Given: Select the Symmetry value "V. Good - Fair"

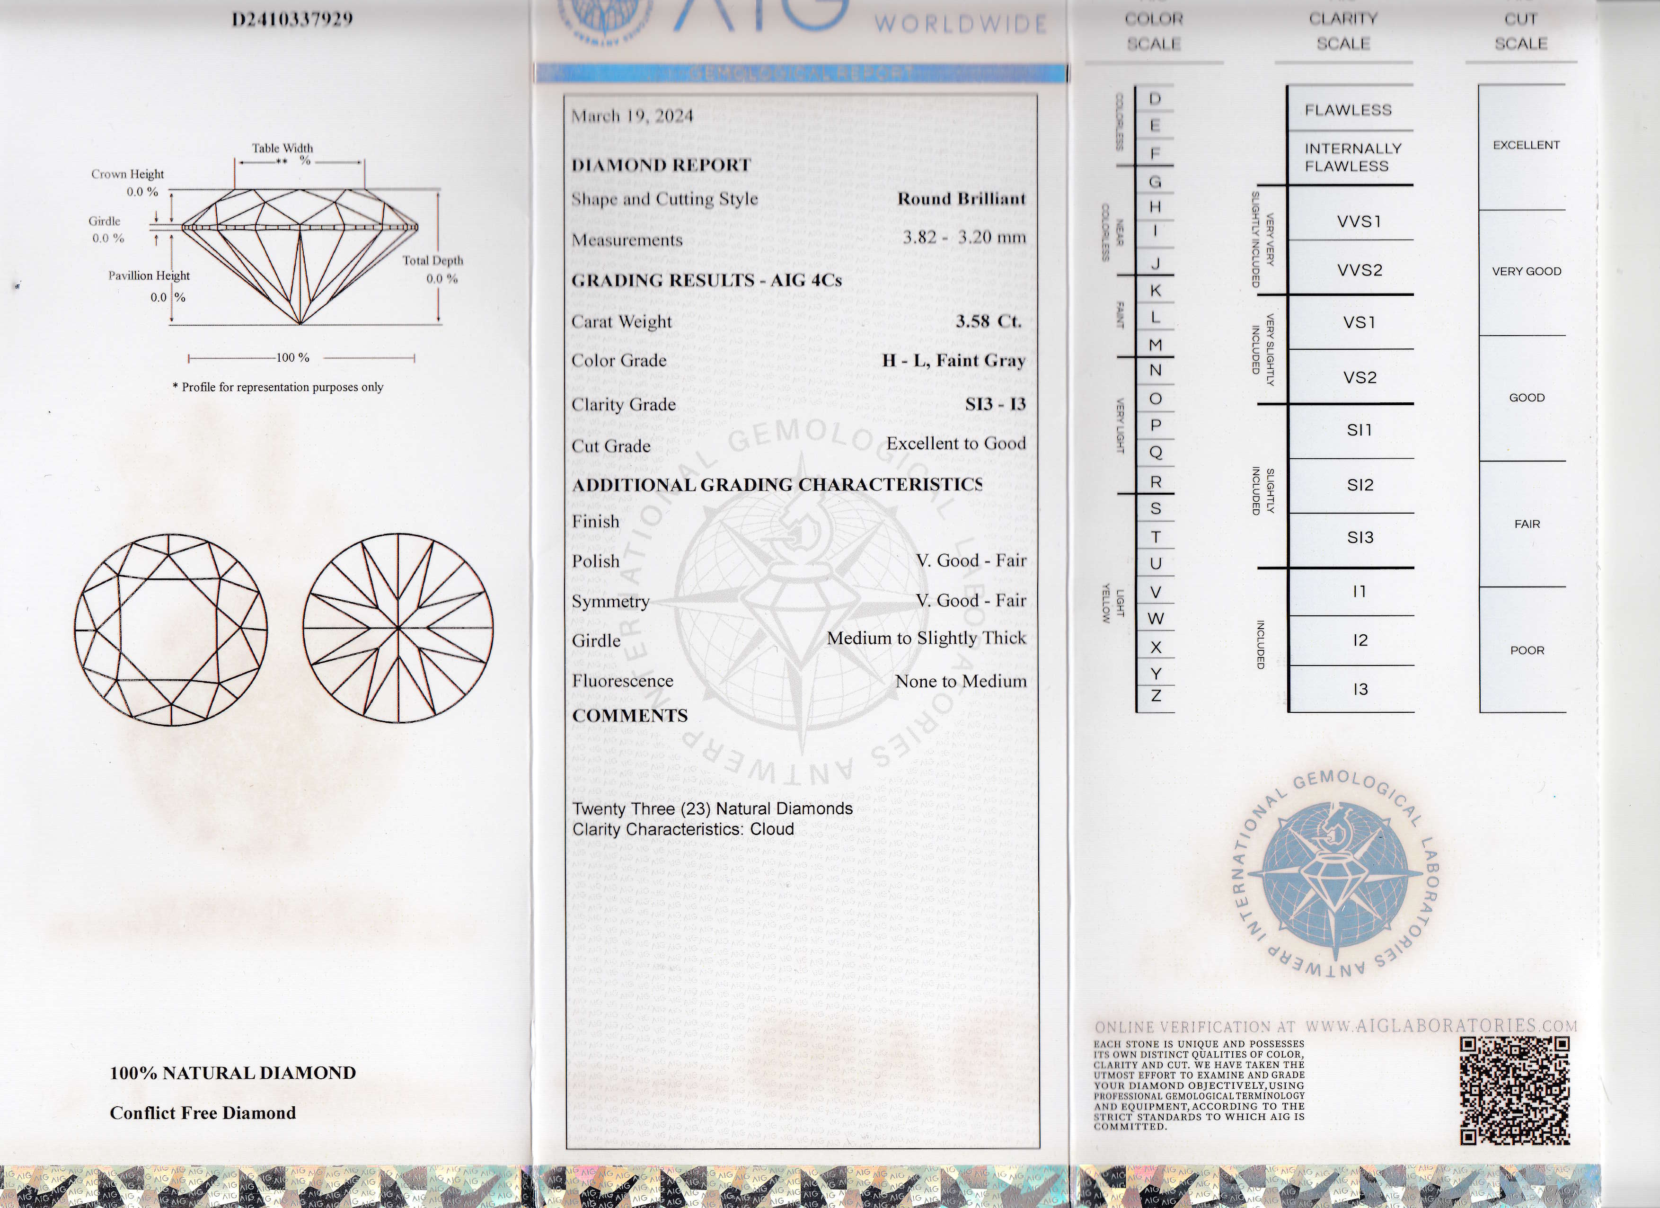Looking at the screenshot, I should (x=971, y=600).
